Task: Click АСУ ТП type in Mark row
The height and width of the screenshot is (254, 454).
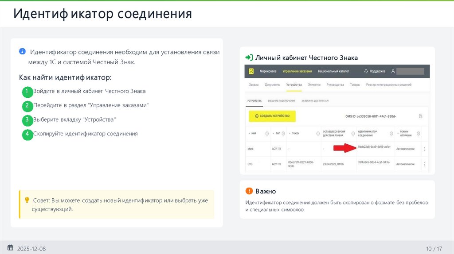Action: pyautogui.click(x=276, y=149)
